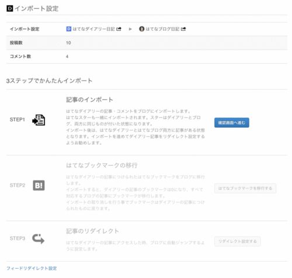
Task: Open external link icon after はてなブログ日記
Action: pyautogui.click(x=183, y=29)
